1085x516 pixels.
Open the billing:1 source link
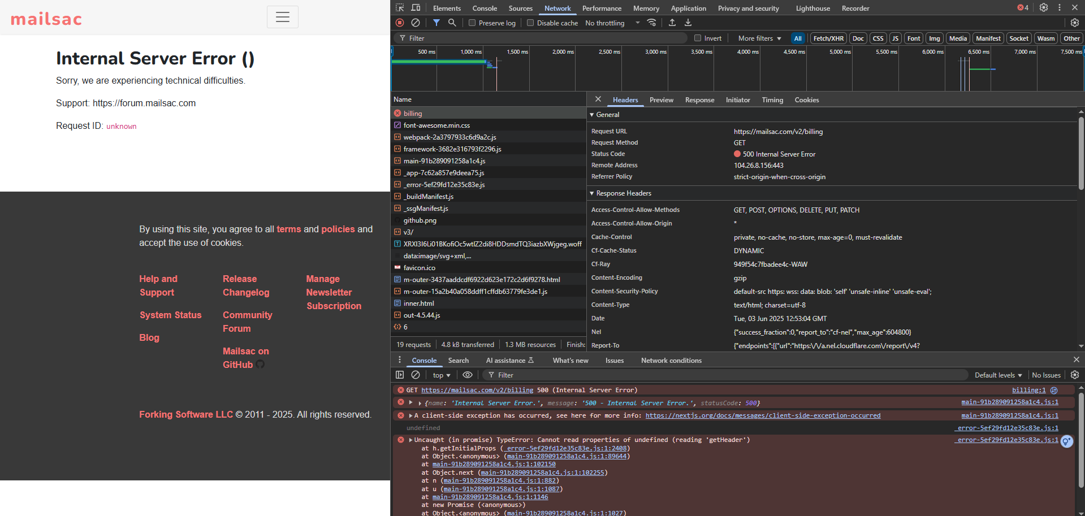[x=1028, y=390]
